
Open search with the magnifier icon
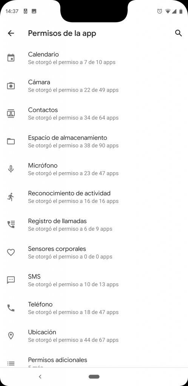point(179,33)
